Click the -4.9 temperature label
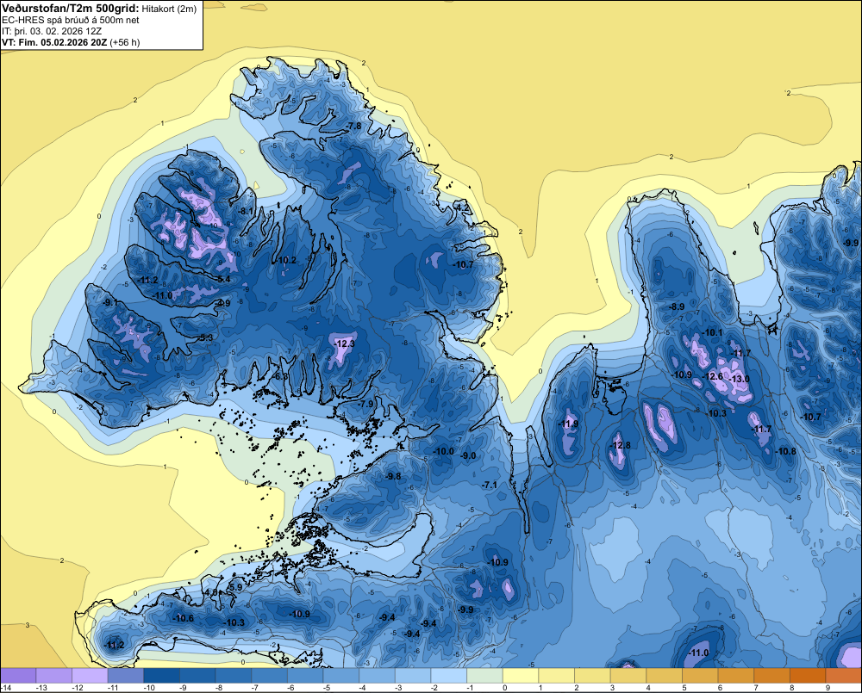The image size is (862, 693). click(x=222, y=303)
